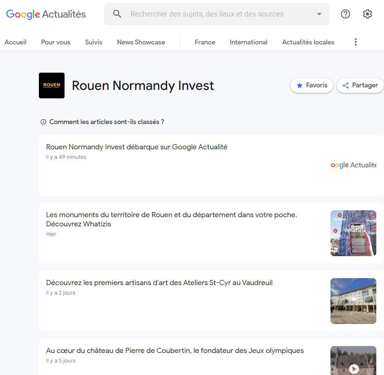Screen dimensions: 384x375
Task: Open the News Showcase tab
Action: point(141,42)
